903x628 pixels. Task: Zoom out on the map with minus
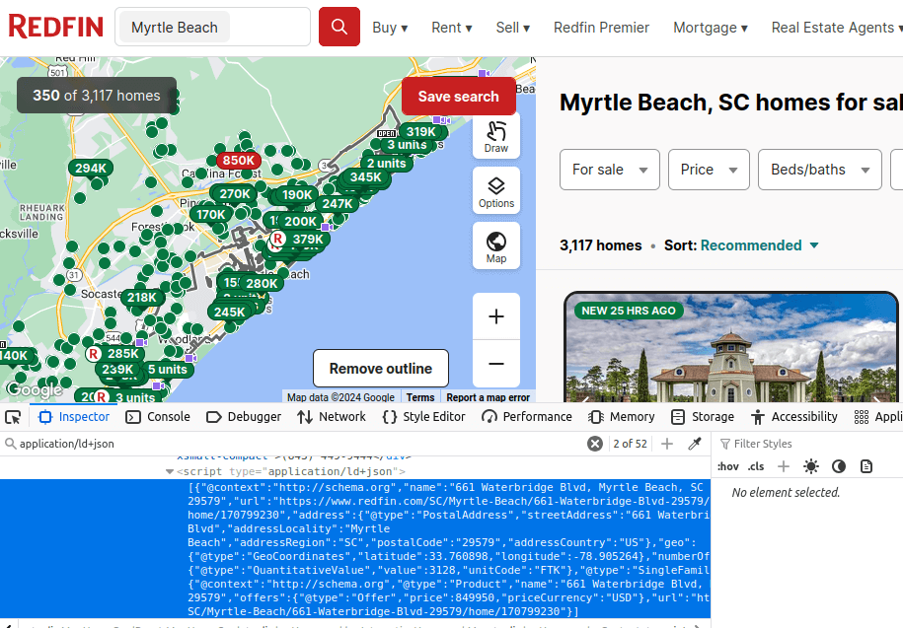pyautogui.click(x=495, y=364)
